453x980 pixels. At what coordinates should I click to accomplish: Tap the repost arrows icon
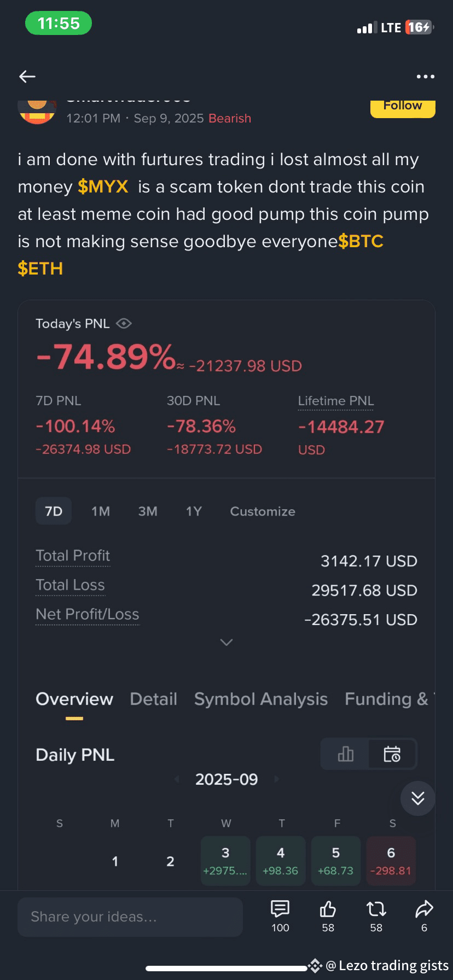coord(376,909)
